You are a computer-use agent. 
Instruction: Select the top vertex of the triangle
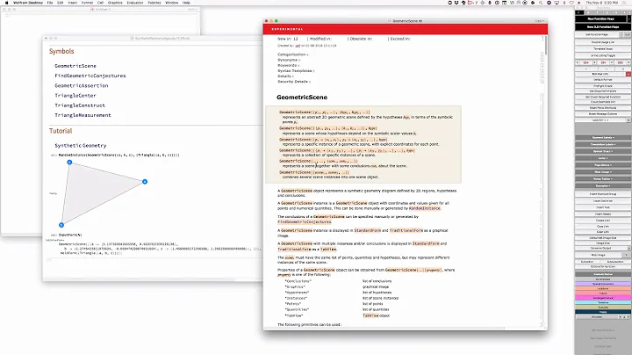click(69, 163)
